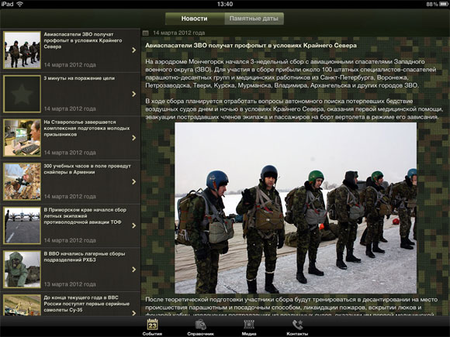Open the Медиа film icon
This screenshot has width=450, height=337.
coord(249,325)
